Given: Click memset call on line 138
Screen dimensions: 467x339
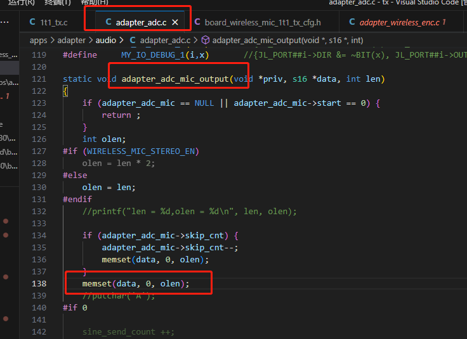Looking at the screenshot, I should pos(136,284).
